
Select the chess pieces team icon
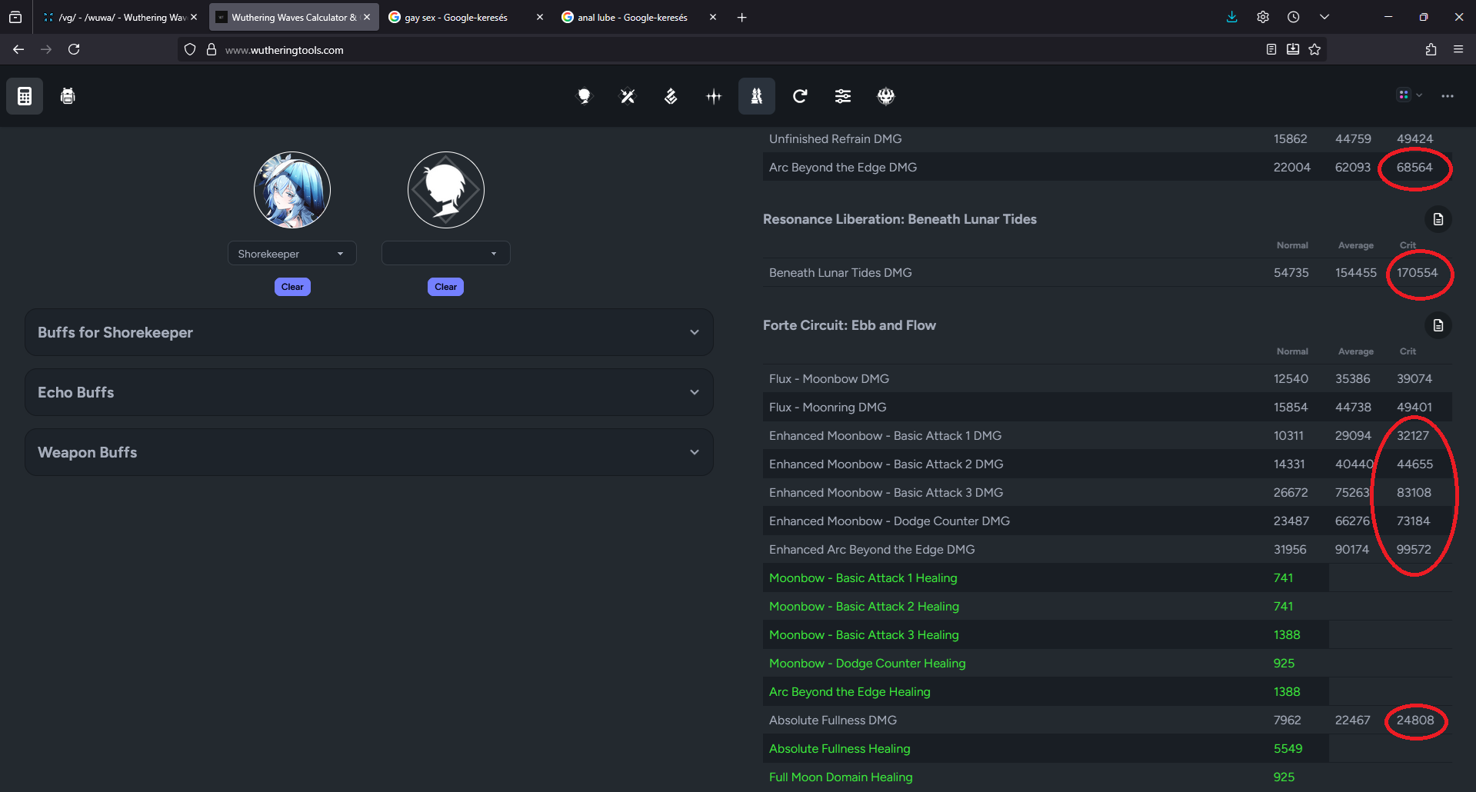pyautogui.click(x=757, y=96)
